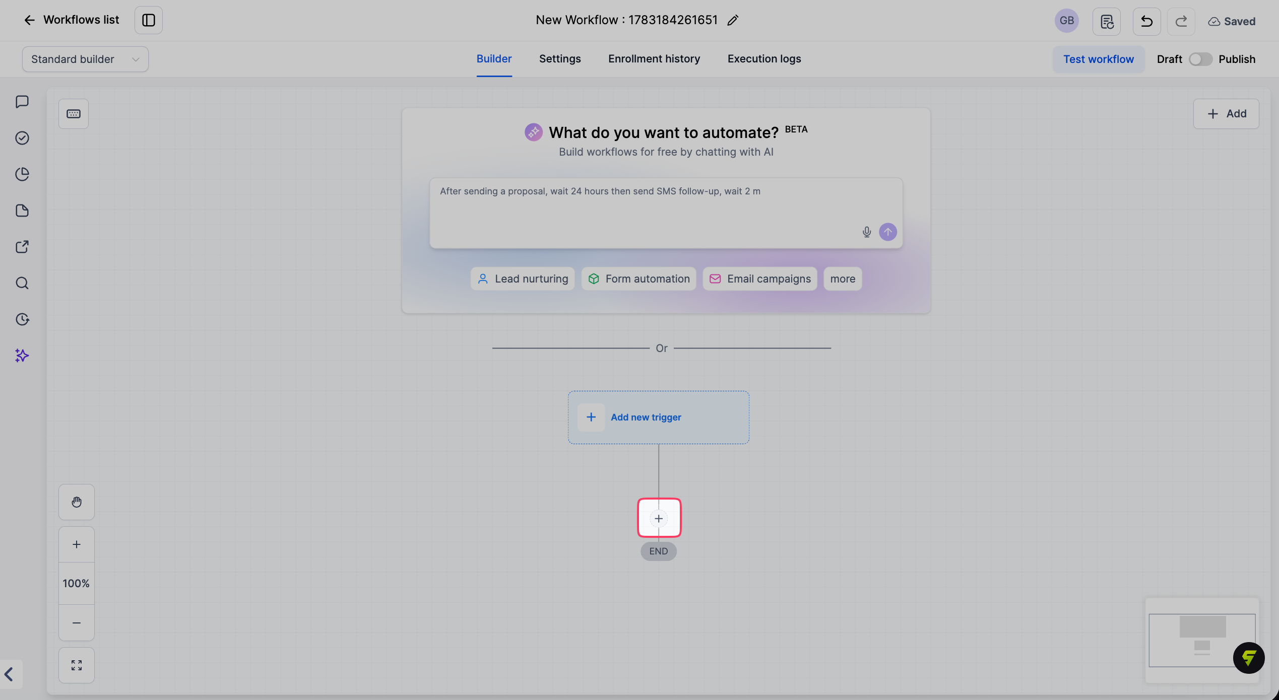Image resolution: width=1279 pixels, height=700 pixels.
Task: Select the hand pan tool
Action: tap(77, 502)
